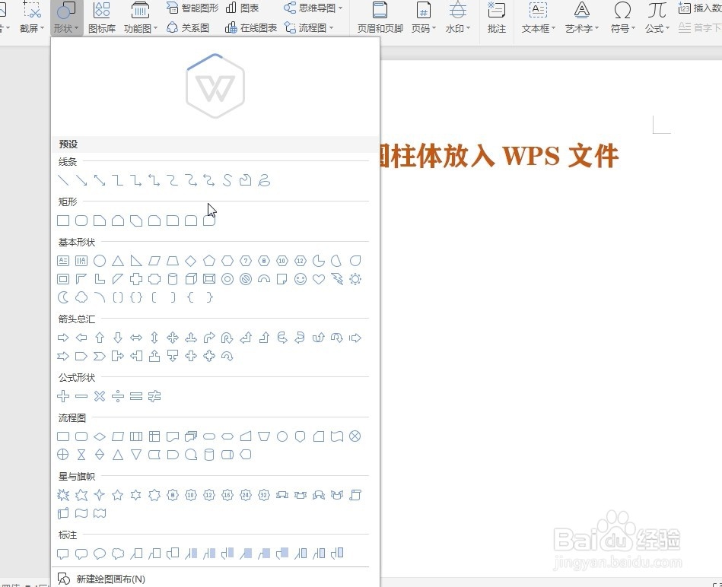Select the heart shape
The image size is (722, 587).
[319, 279]
